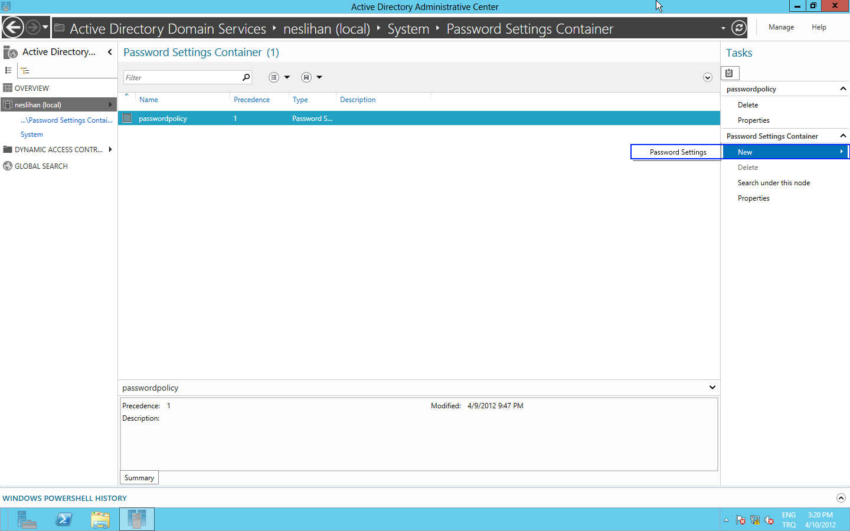Open the Help menu
This screenshot has width=850, height=531.
click(819, 27)
